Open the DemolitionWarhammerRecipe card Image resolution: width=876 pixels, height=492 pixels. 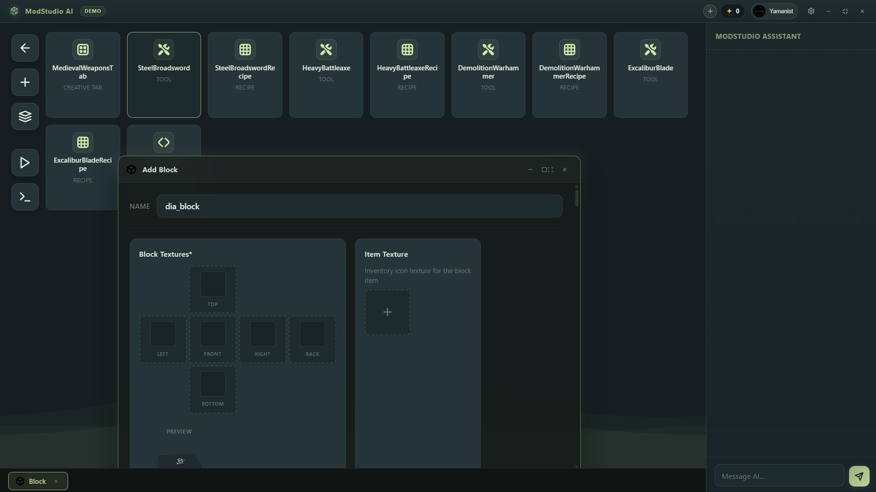point(569,75)
